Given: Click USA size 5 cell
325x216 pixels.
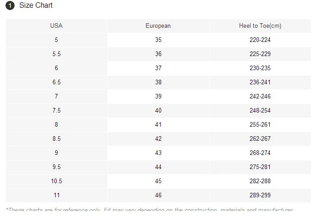Looking at the screenshot, I should coord(56,40).
